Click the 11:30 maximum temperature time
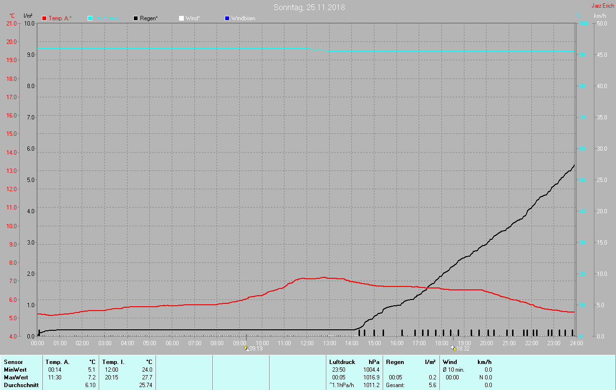 (54, 377)
